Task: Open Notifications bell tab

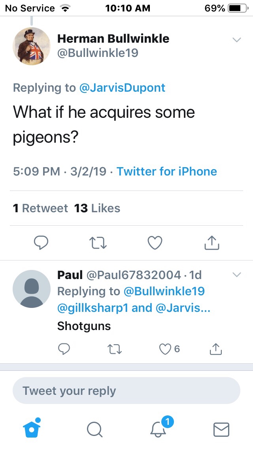Action: (159, 428)
